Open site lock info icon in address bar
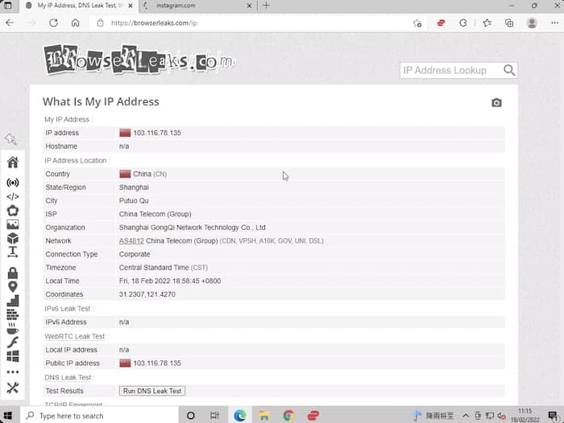564x423 pixels. pyautogui.click(x=101, y=23)
